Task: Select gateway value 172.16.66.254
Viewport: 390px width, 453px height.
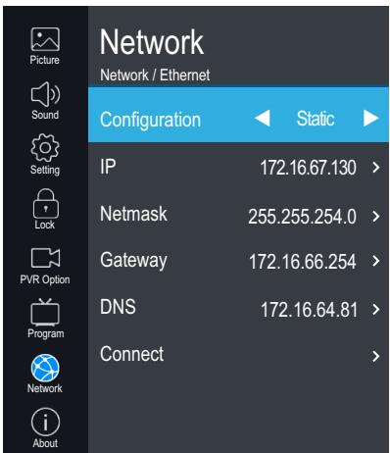Action: [303, 262]
